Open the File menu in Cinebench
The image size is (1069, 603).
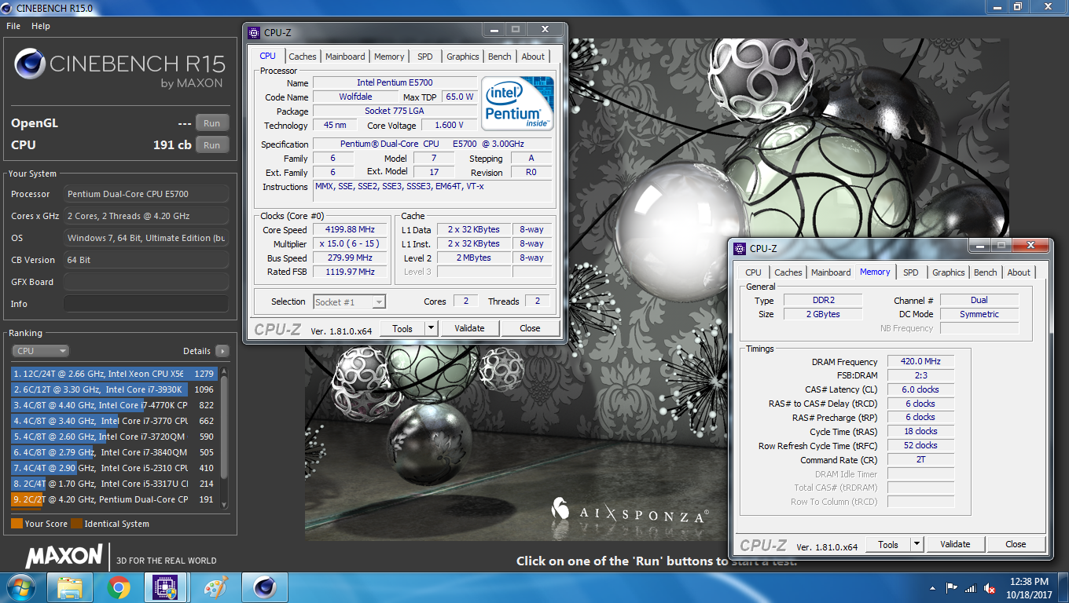[13, 26]
